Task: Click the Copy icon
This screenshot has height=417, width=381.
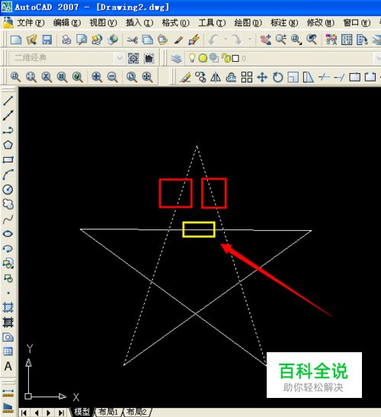Action: tap(147, 40)
